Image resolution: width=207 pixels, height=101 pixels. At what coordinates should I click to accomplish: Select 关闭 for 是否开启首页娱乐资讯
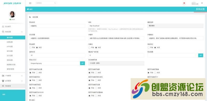coord(96,80)
